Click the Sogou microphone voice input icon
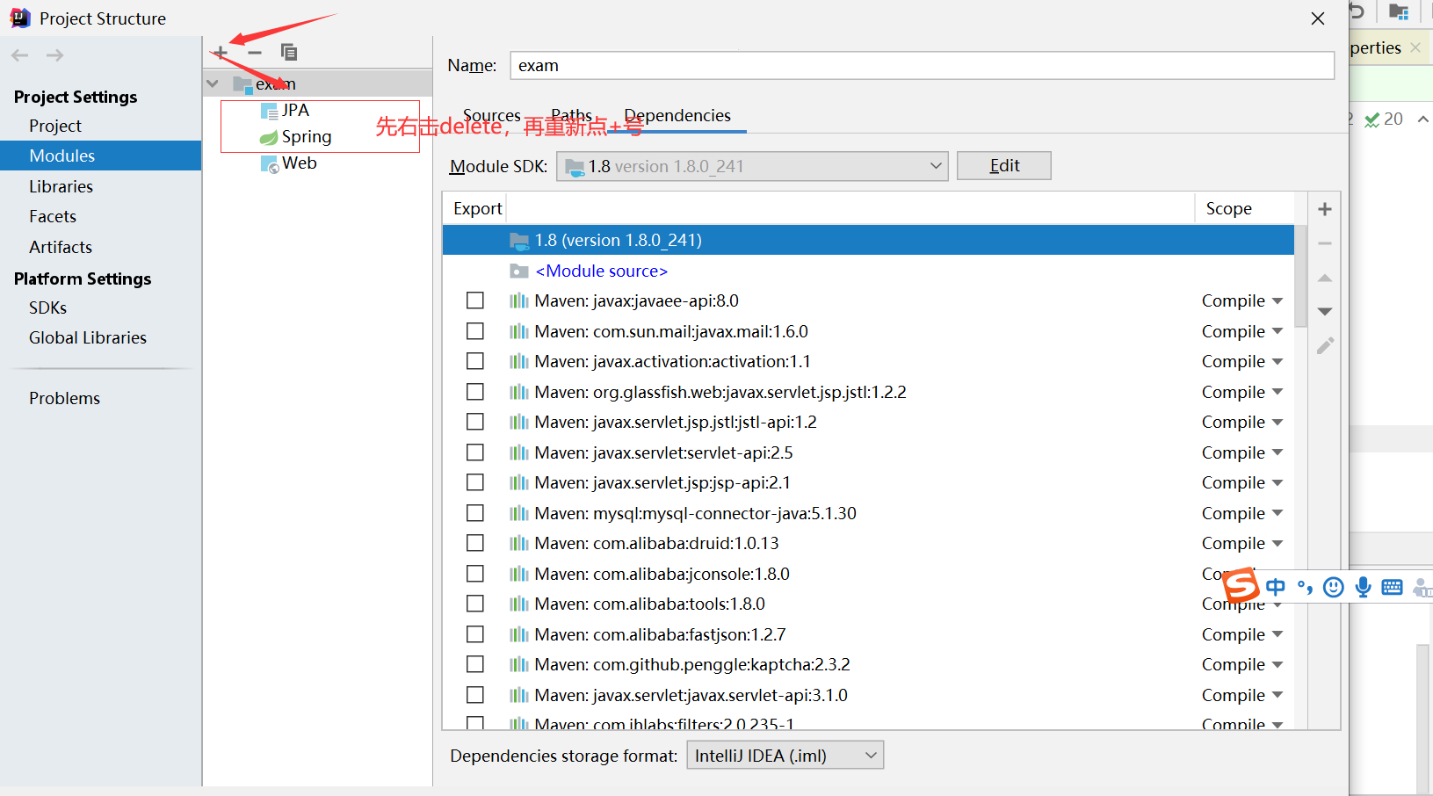The height and width of the screenshot is (796, 1433). pos(1363,587)
